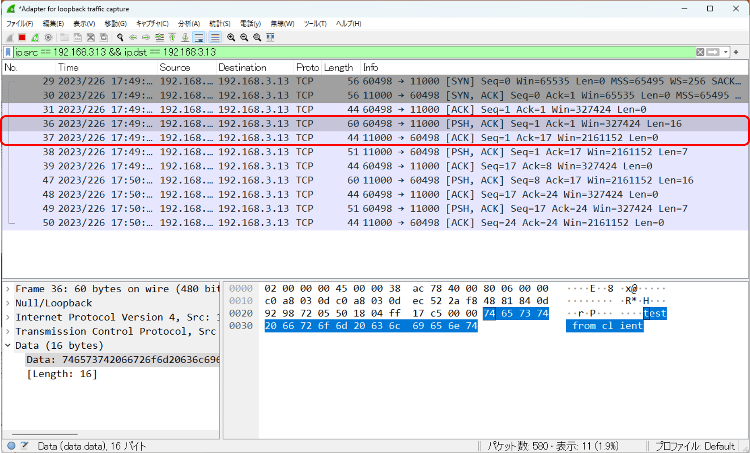The image size is (750, 453).
Task: Click the save capture file icon
Action: pyautogui.click(x=77, y=37)
